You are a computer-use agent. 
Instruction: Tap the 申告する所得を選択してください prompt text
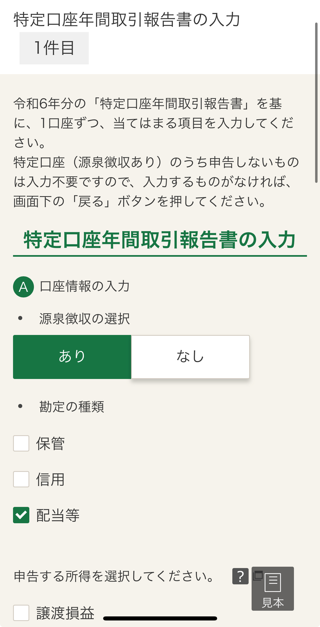tap(114, 576)
